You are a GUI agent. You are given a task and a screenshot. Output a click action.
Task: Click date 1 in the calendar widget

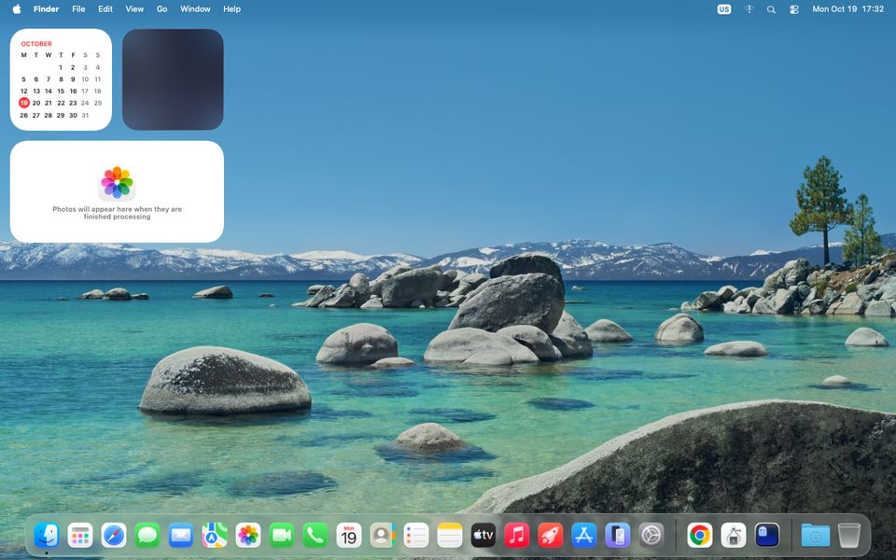tap(61, 67)
